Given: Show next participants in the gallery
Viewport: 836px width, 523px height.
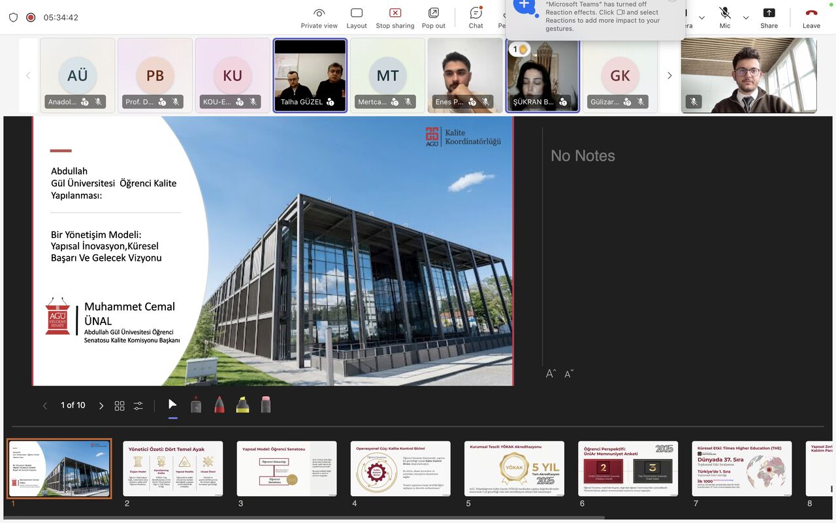Looking at the screenshot, I should [x=669, y=76].
